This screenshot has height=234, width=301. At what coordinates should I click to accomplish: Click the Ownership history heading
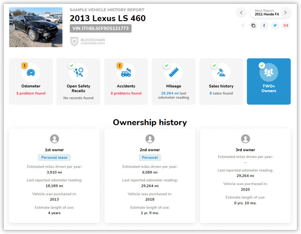click(150, 122)
